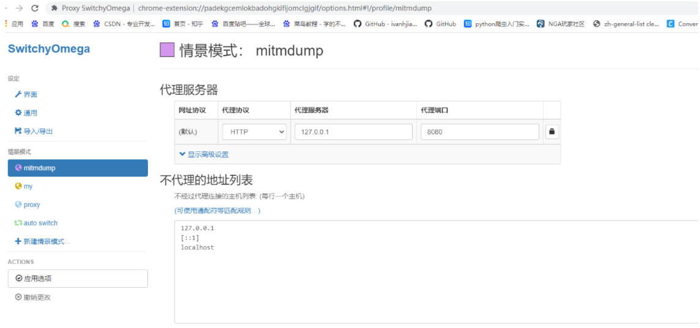
Task: Select the mitmdump profile
Action: tap(78, 168)
